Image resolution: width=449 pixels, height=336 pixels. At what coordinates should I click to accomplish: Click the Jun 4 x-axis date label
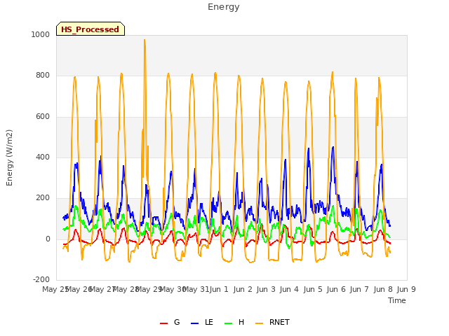coord(289,289)
